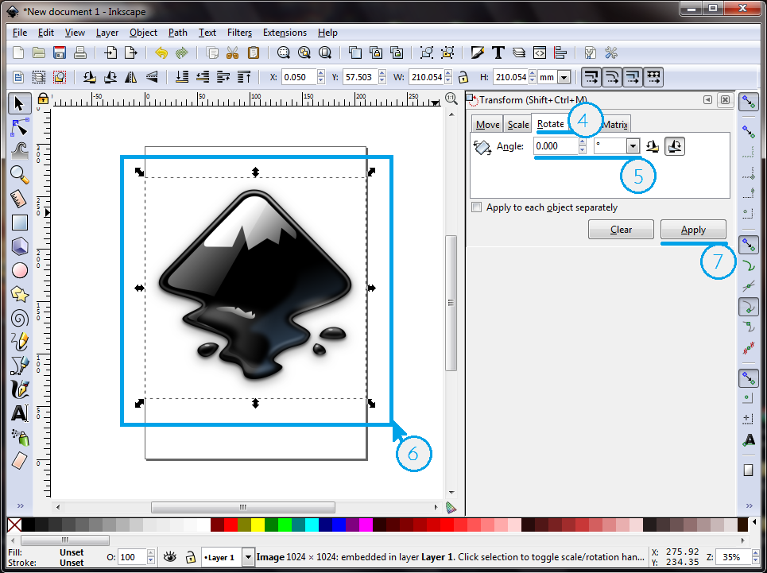Viewport: 767px width, 573px height.
Task: Flip selection horizontally icon
Action: (130, 77)
